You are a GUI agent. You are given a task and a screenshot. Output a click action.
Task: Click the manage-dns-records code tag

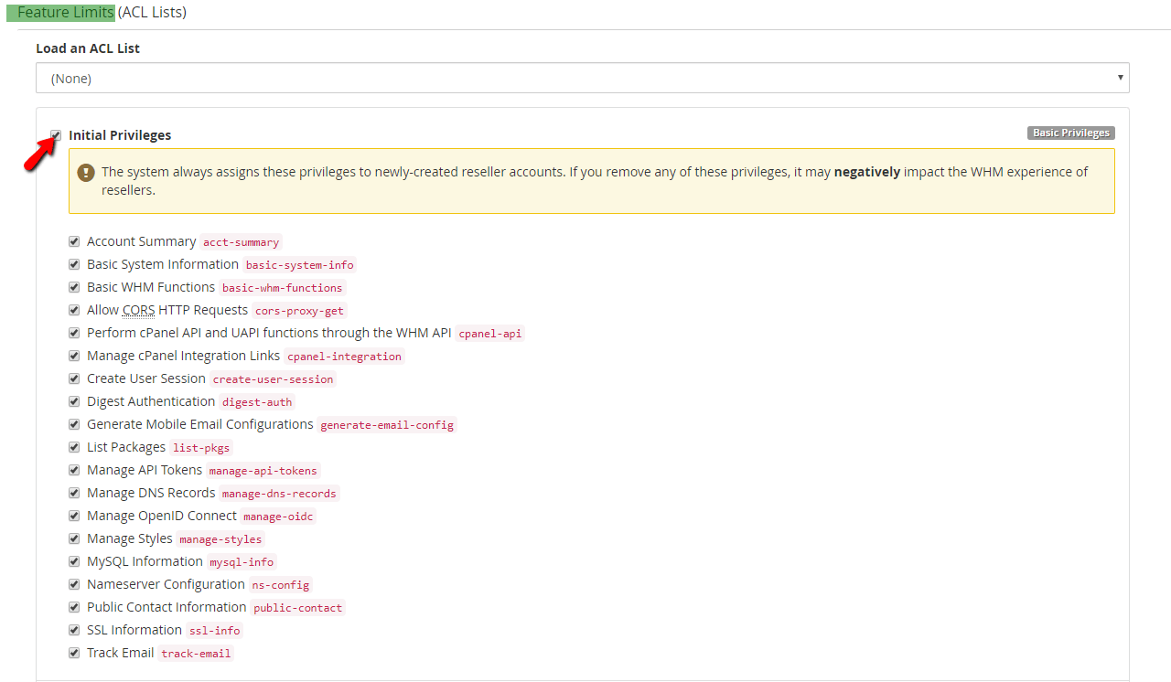click(279, 494)
